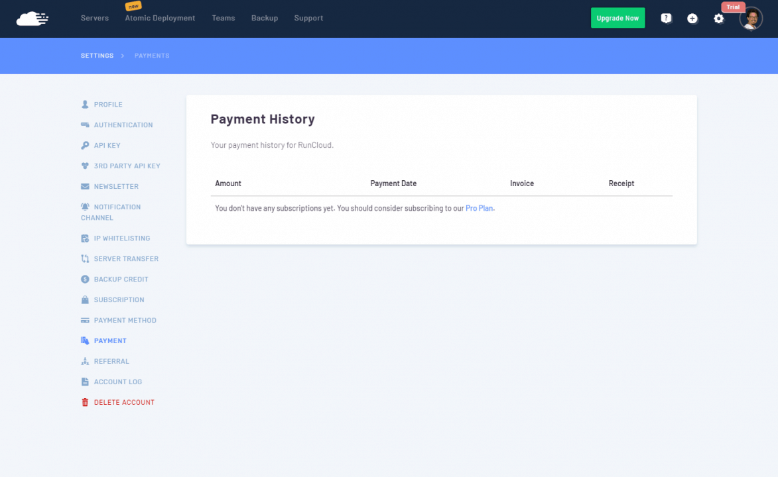Image resolution: width=778 pixels, height=477 pixels.
Task: Click the Profile person icon in sidebar
Action: pyautogui.click(x=85, y=105)
